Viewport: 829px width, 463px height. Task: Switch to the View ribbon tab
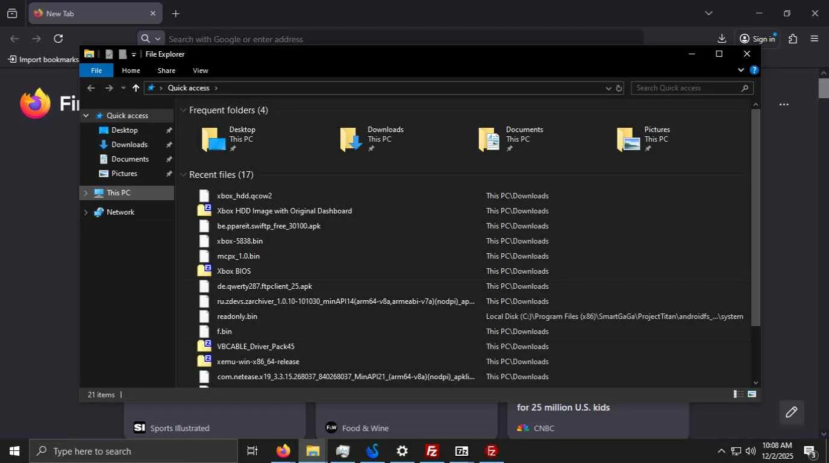pos(201,71)
